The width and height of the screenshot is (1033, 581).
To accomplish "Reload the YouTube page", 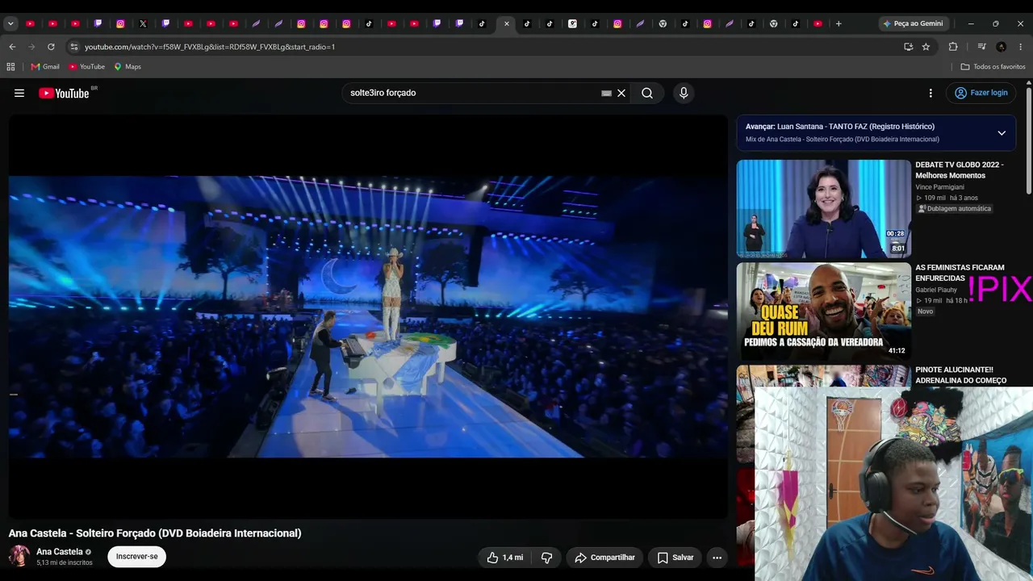I will click(x=51, y=47).
